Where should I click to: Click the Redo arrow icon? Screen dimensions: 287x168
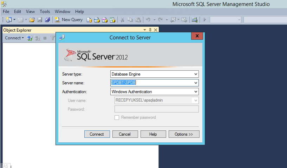coord(160,20)
